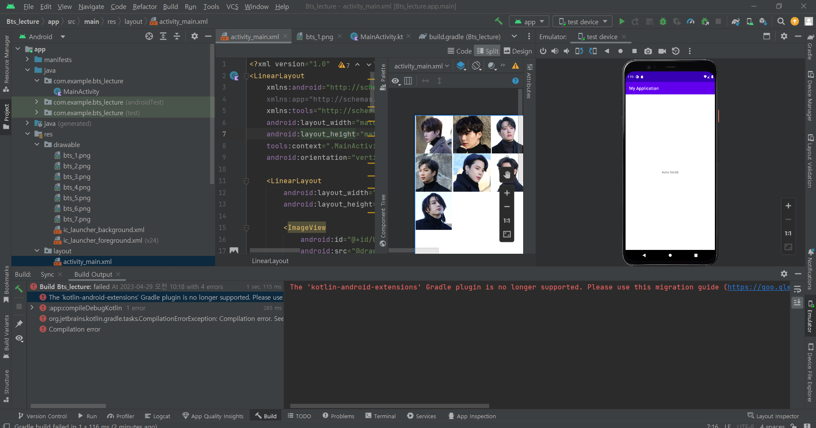Select the Sync tab in Build panel
Screen dimensions: 816x428
(47, 274)
